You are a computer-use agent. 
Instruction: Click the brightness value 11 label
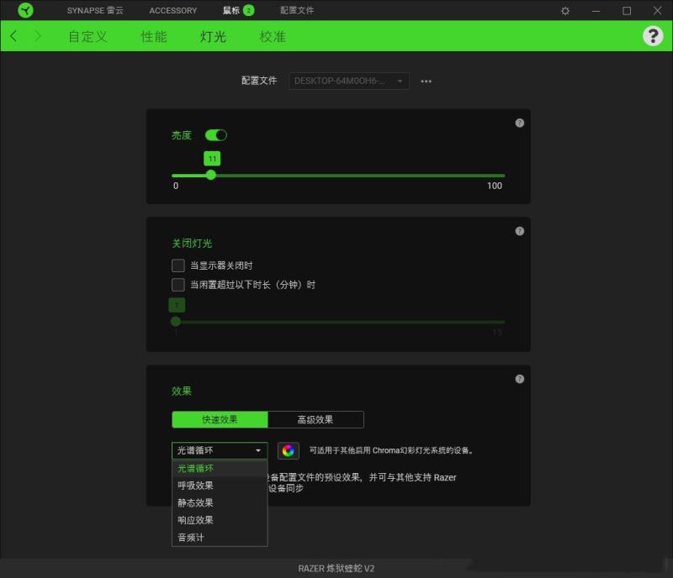click(212, 159)
